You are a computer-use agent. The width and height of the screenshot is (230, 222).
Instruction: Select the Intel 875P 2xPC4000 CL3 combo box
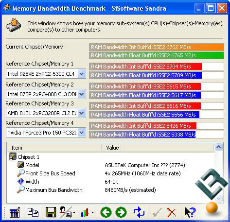(46, 94)
